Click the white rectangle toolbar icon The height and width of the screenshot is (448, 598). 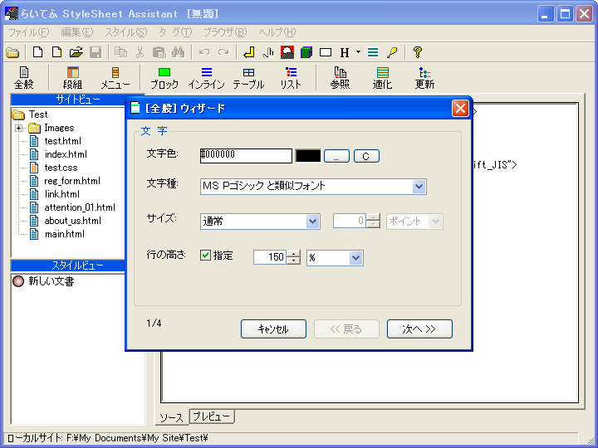[x=326, y=52]
